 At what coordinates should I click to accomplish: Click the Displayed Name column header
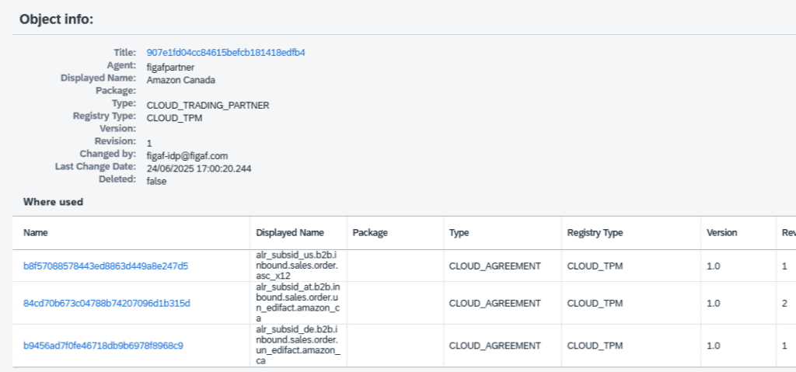coord(290,233)
